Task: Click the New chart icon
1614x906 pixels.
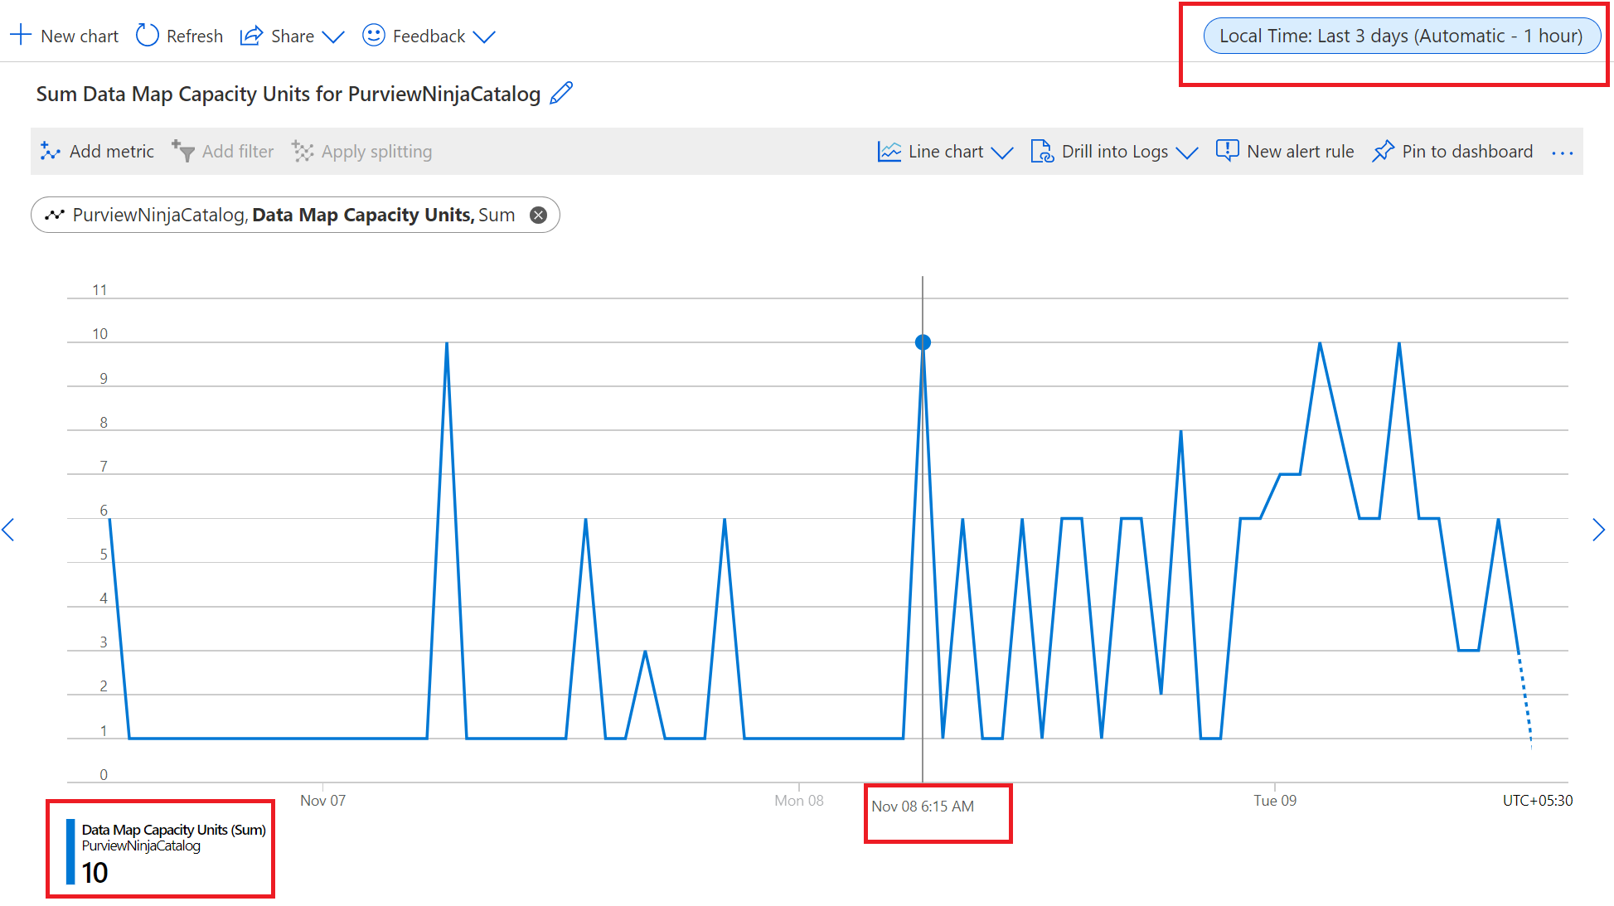Action: pos(21,36)
